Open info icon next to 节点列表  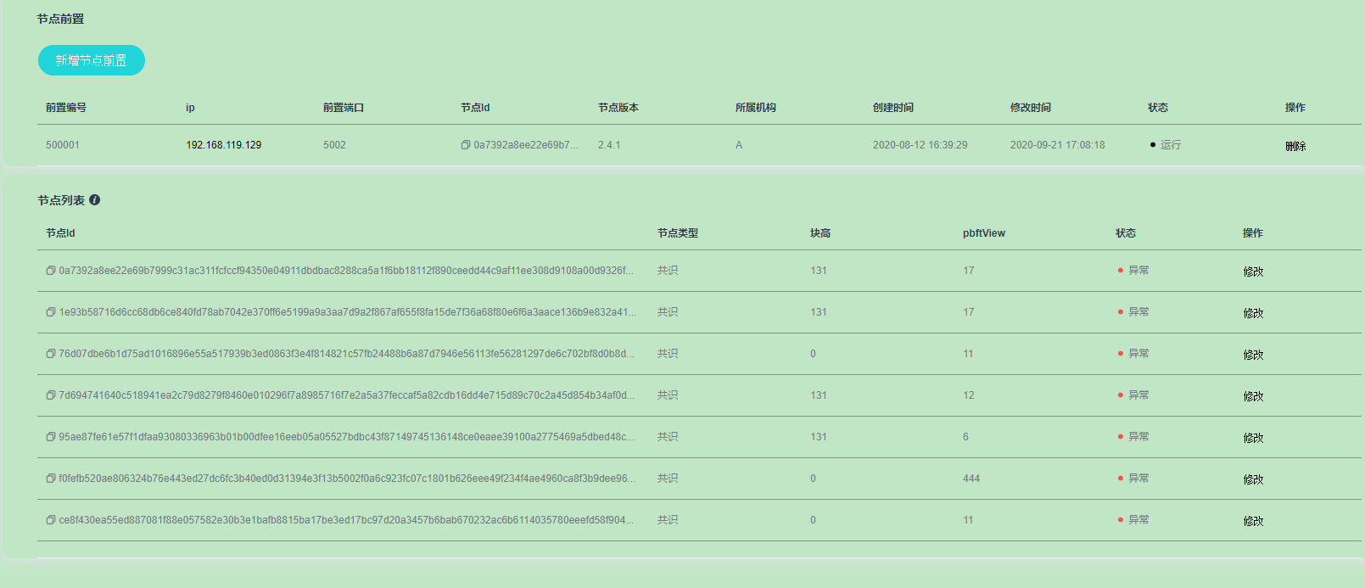coord(95,200)
